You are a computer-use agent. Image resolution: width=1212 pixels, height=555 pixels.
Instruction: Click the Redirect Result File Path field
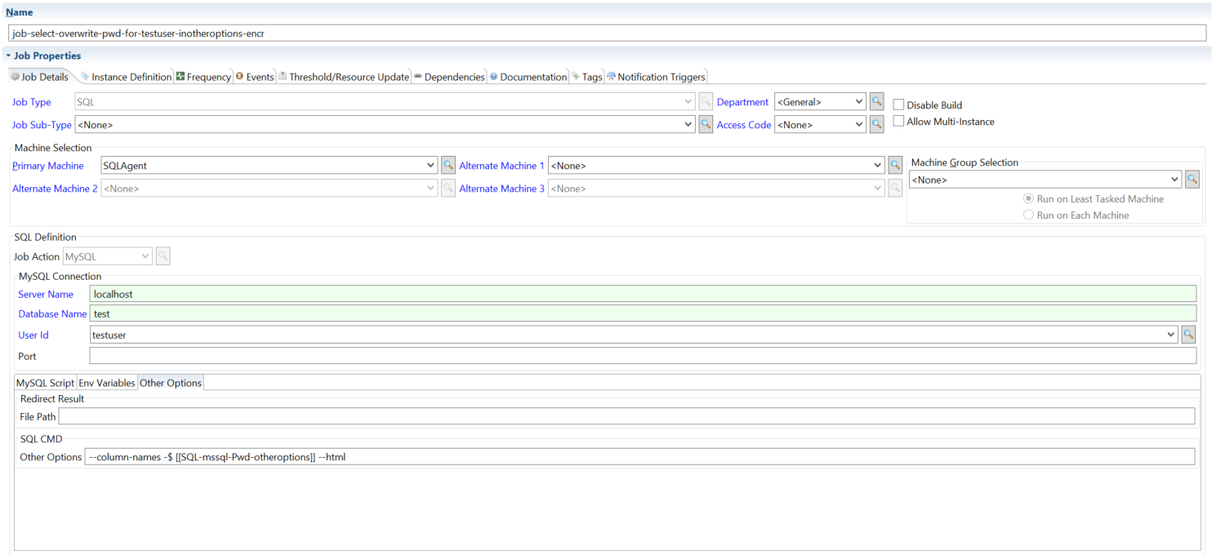pos(626,416)
